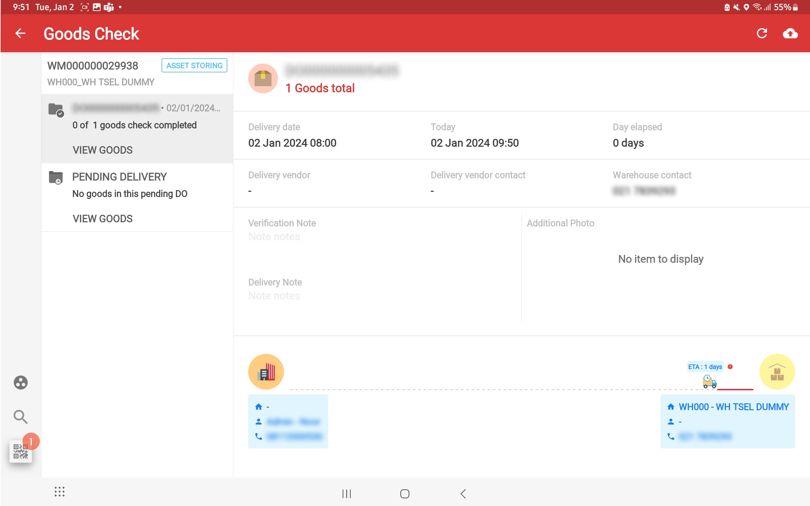The width and height of the screenshot is (810, 506).
Task: Tap 1 Goods total text
Action: point(320,88)
